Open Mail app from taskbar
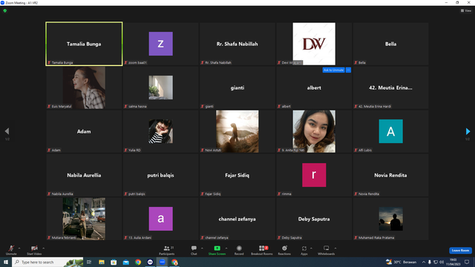This screenshot has width=475, height=267. tap(125, 262)
